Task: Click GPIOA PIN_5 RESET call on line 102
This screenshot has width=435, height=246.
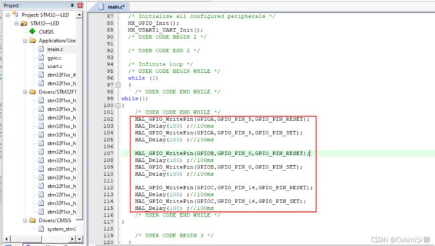Action: click(222, 119)
